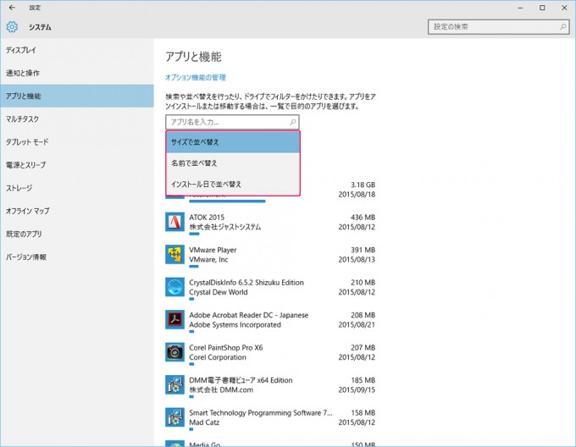Viewport: 576px width, 447px height.
Task: Select ATOK 2015 app name
Action: [x=207, y=218]
